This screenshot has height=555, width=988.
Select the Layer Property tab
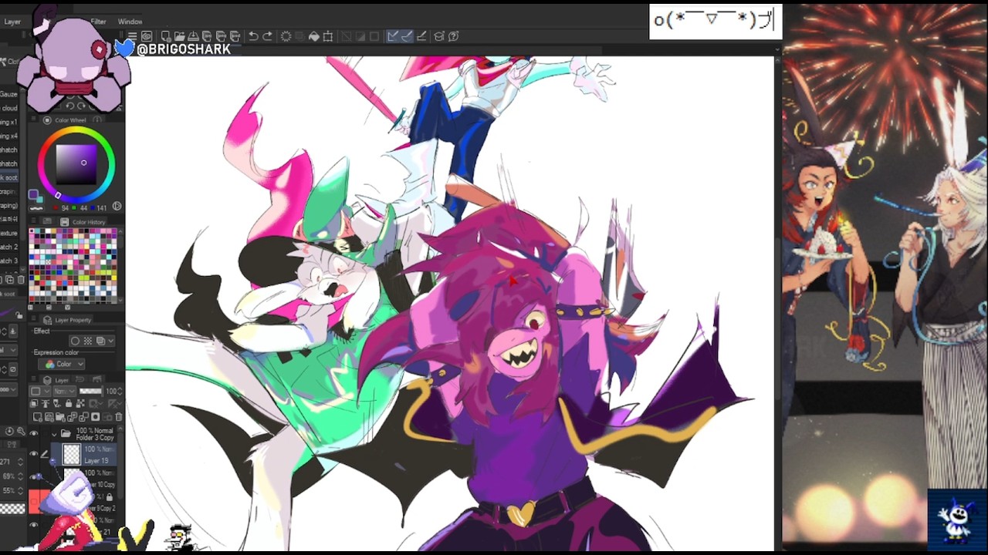68,320
